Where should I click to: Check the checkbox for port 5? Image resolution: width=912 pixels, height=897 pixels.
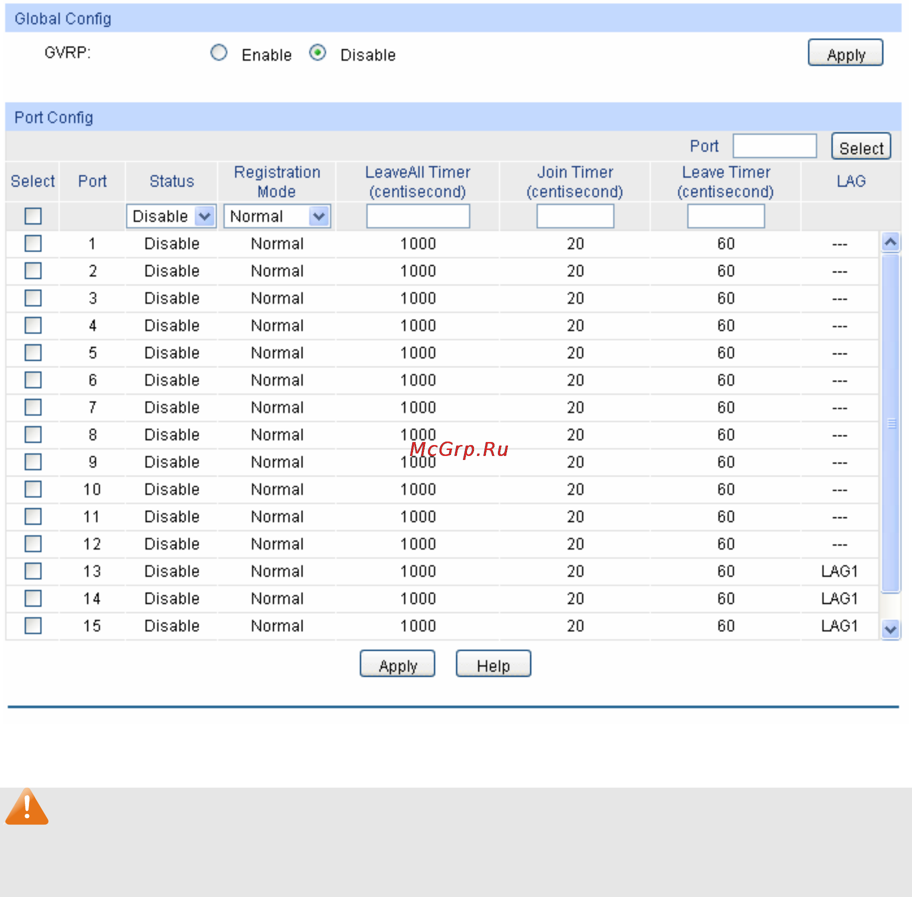pyautogui.click(x=33, y=353)
